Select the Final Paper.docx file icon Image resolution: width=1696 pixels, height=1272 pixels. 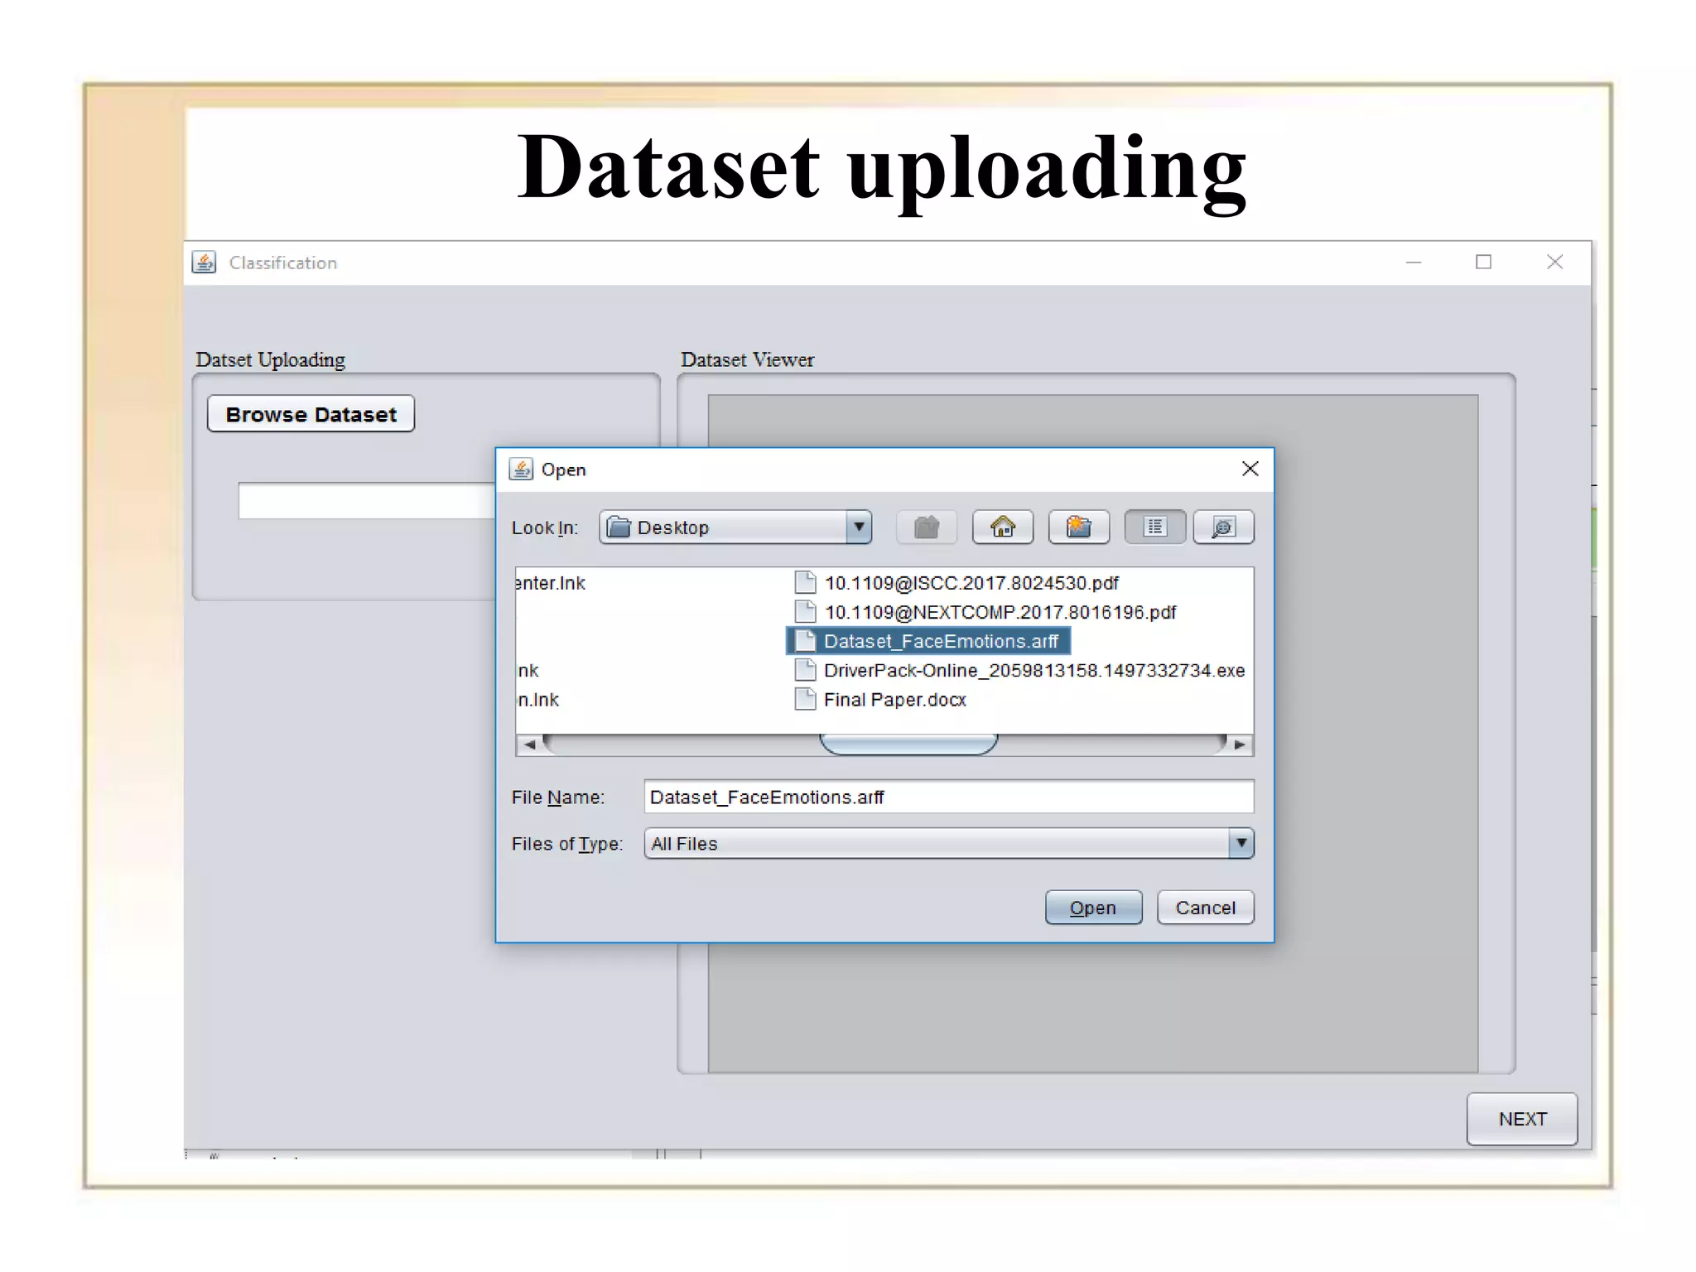pos(804,700)
